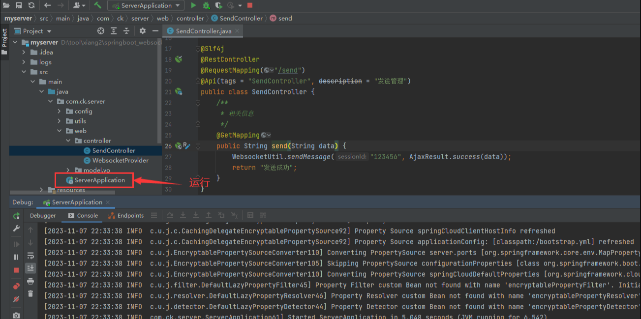Image resolution: width=641 pixels, height=319 pixels.
Task: Expand the config package
Action: 59,111
